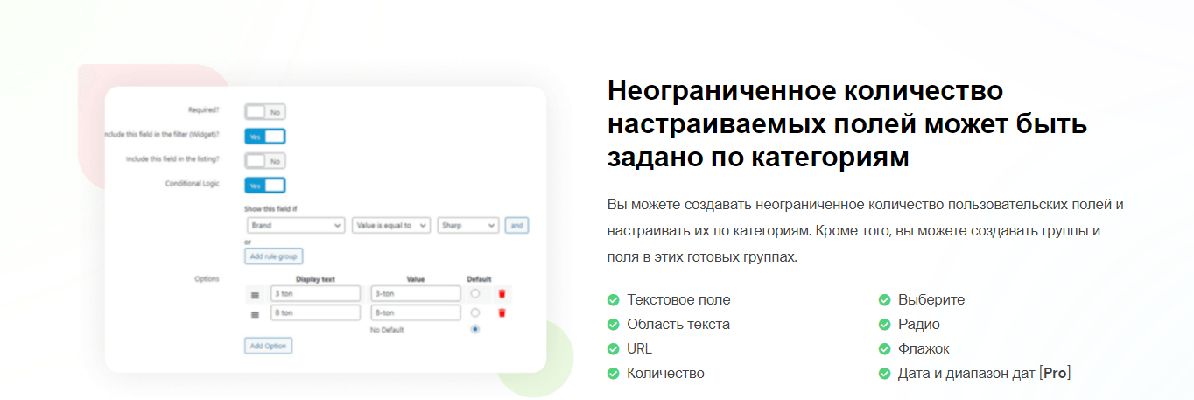Open the Brand dropdown

(x=295, y=225)
